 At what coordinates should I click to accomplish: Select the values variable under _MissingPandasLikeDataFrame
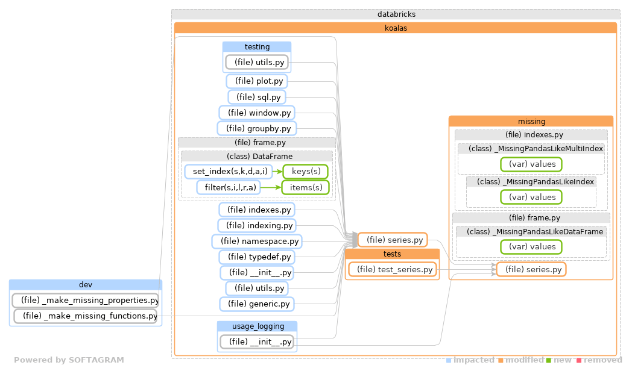(x=531, y=246)
